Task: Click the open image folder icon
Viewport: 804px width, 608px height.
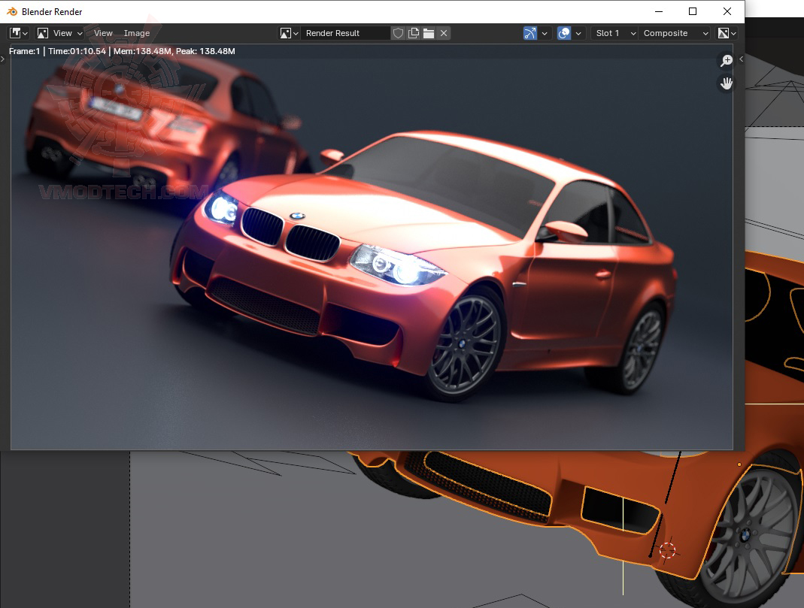Action: (x=429, y=33)
